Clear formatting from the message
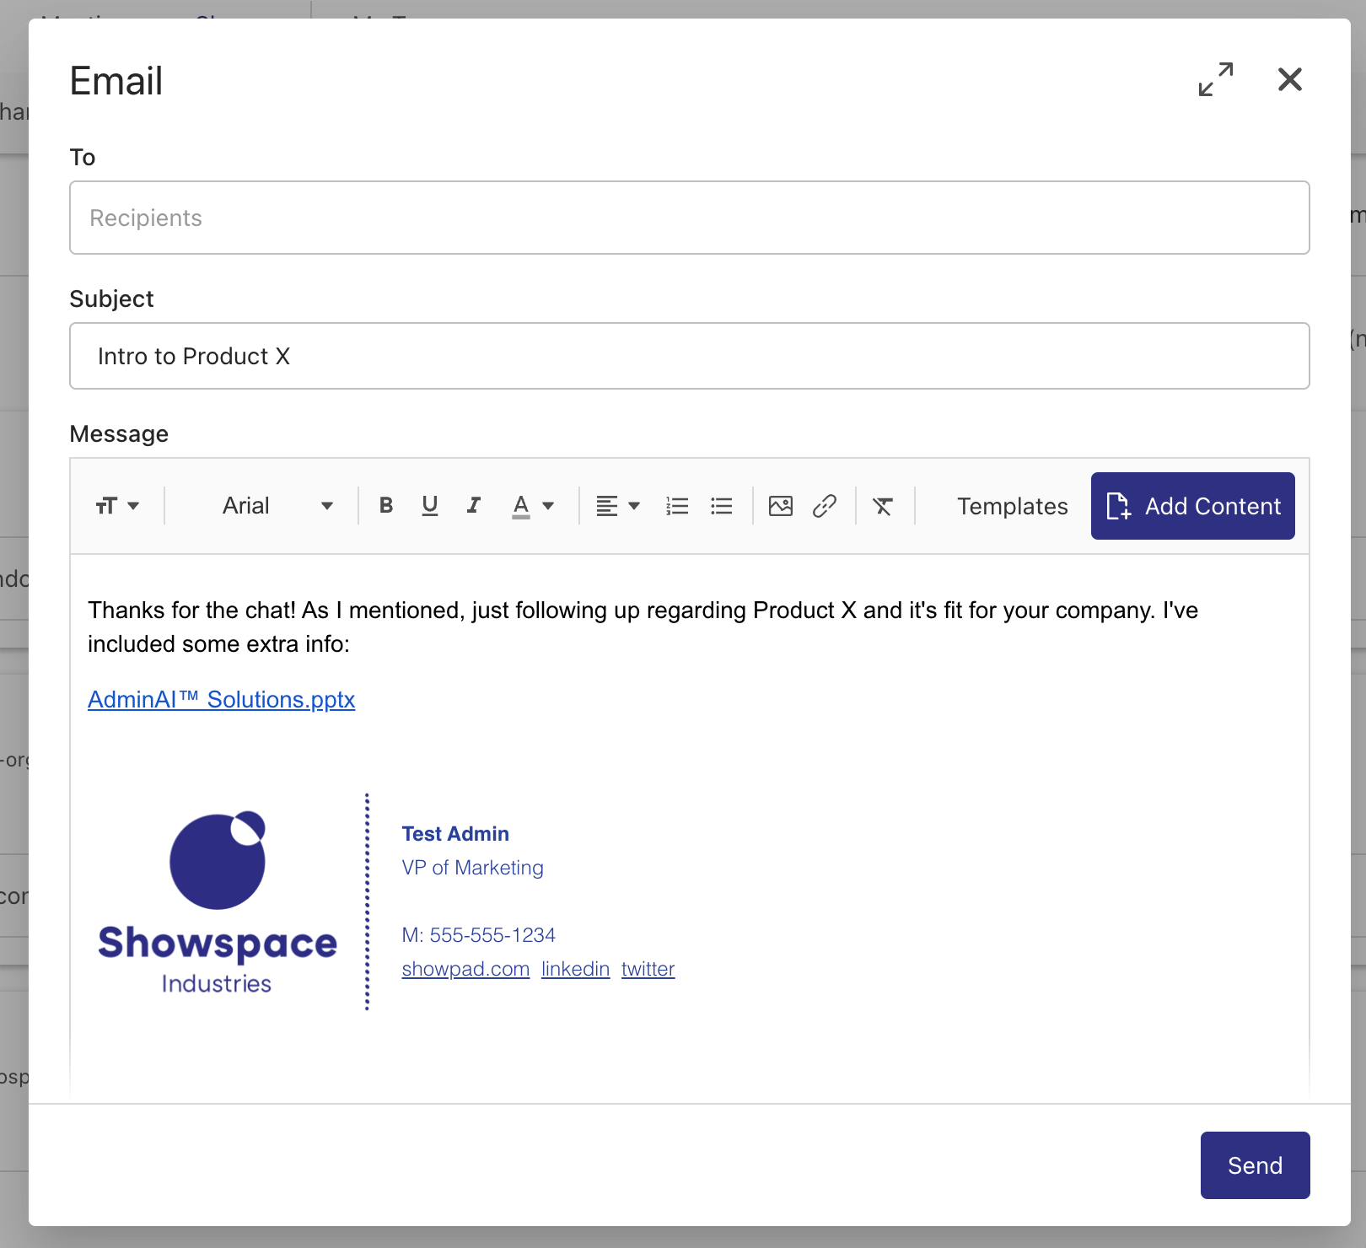The width and height of the screenshot is (1366, 1248). [x=882, y=506]
